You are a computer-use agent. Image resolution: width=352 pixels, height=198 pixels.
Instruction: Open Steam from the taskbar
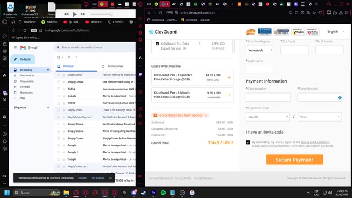[x=144, y=193]
